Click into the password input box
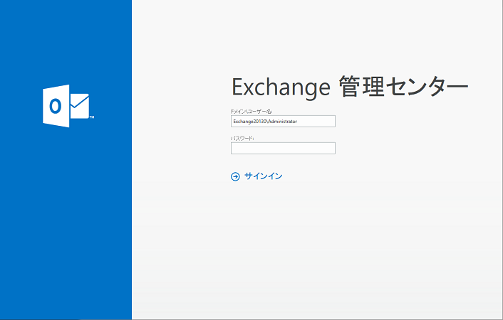The image size is (503, 320). 283,149
